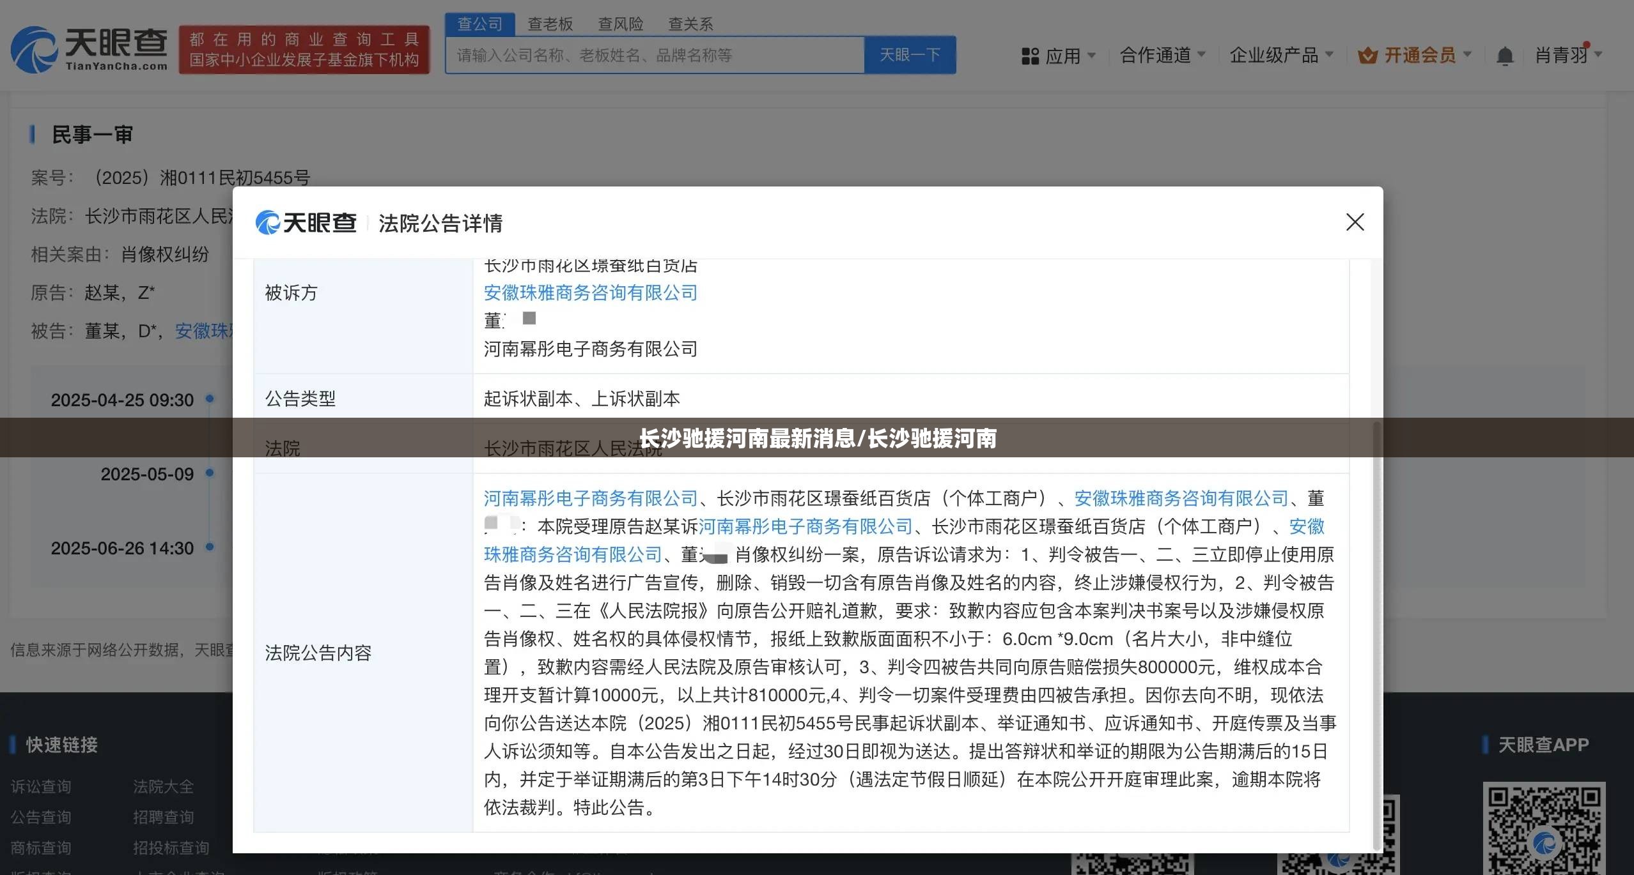Viewport: 1634px width, 875px height.
Task: Open 安徽珠雅商务咨询有限公司 link in first content line
Action: click(x=1181, y=498)
